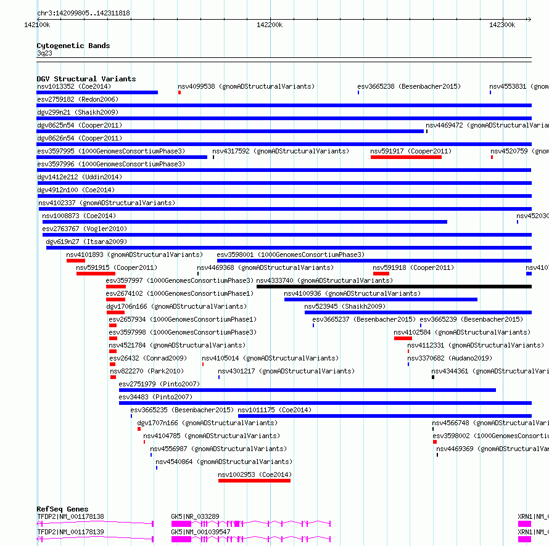549x546 pixels.
Task: Click the nsv4102337 gnomAD variant label
Action: 107,203
